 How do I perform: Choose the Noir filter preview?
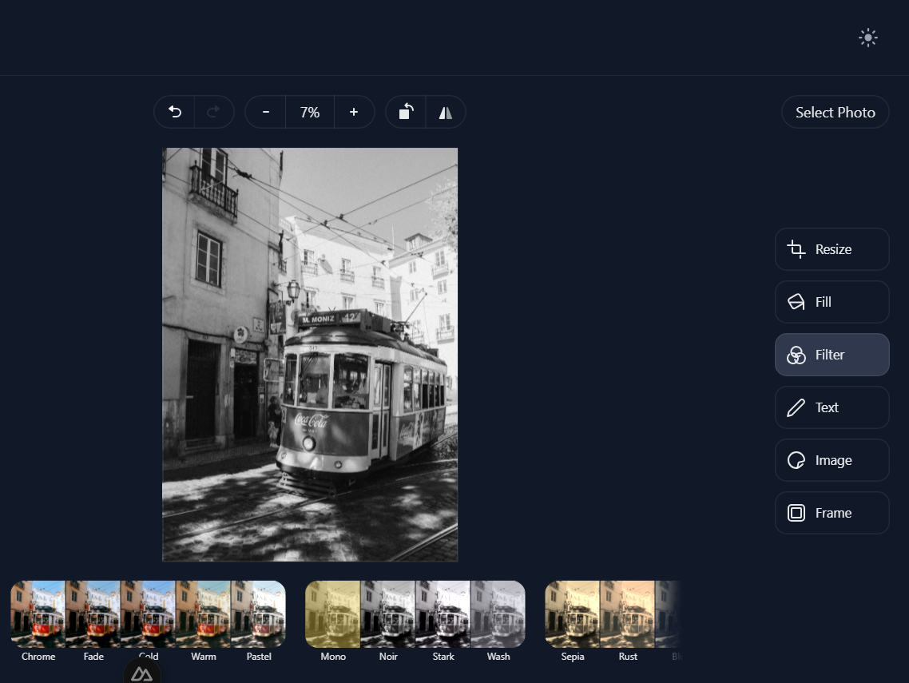click(388, 614)
